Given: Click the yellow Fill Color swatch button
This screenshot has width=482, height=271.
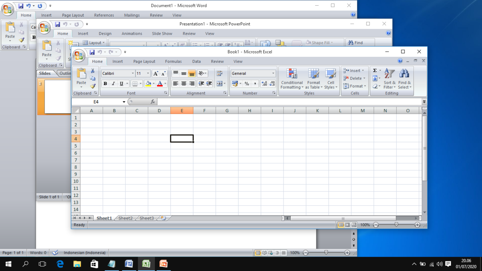Looking at the screenshot, I should 148,84.
